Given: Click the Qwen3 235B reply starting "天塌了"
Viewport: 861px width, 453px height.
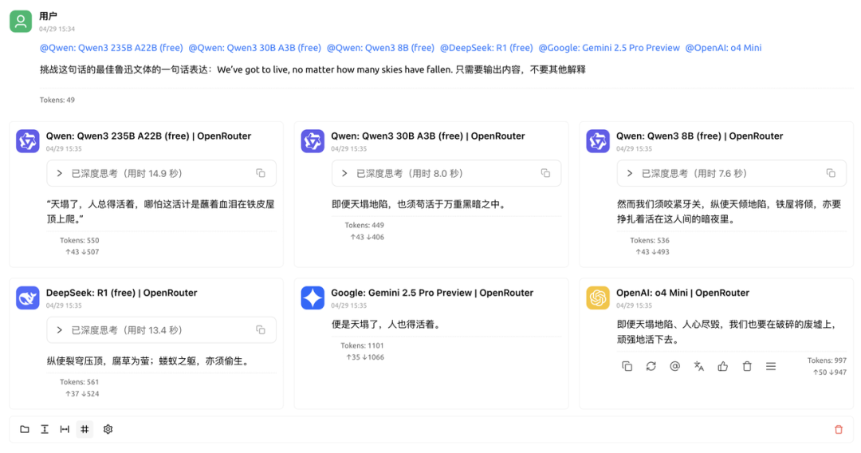Looking at the screenshot, I should click(x=160, y=211).
